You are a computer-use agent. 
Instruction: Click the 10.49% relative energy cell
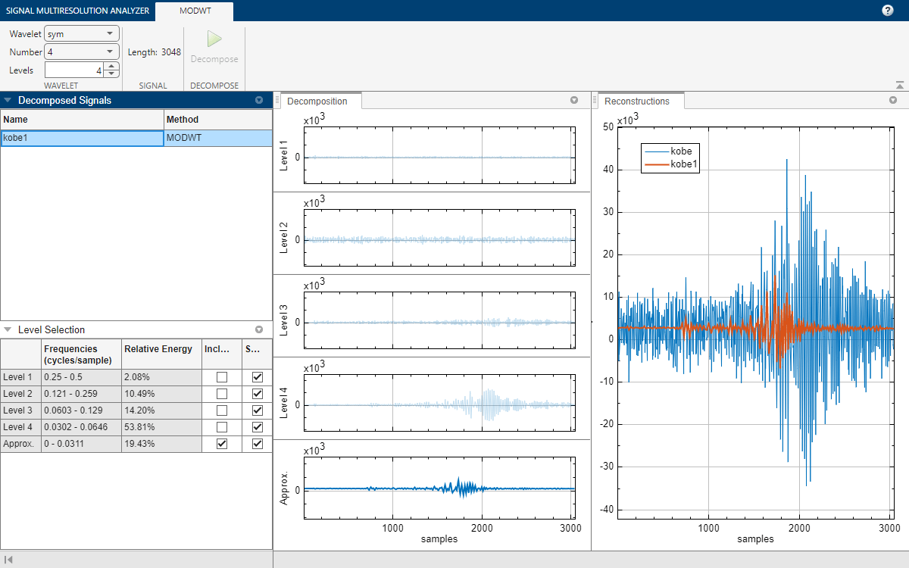[x=161, y=394]
